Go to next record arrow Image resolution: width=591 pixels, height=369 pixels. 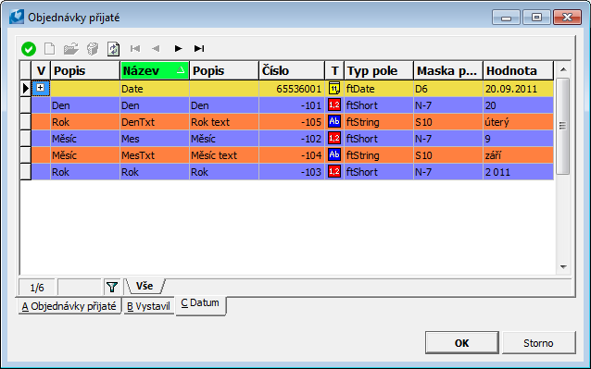coord(178,48)
